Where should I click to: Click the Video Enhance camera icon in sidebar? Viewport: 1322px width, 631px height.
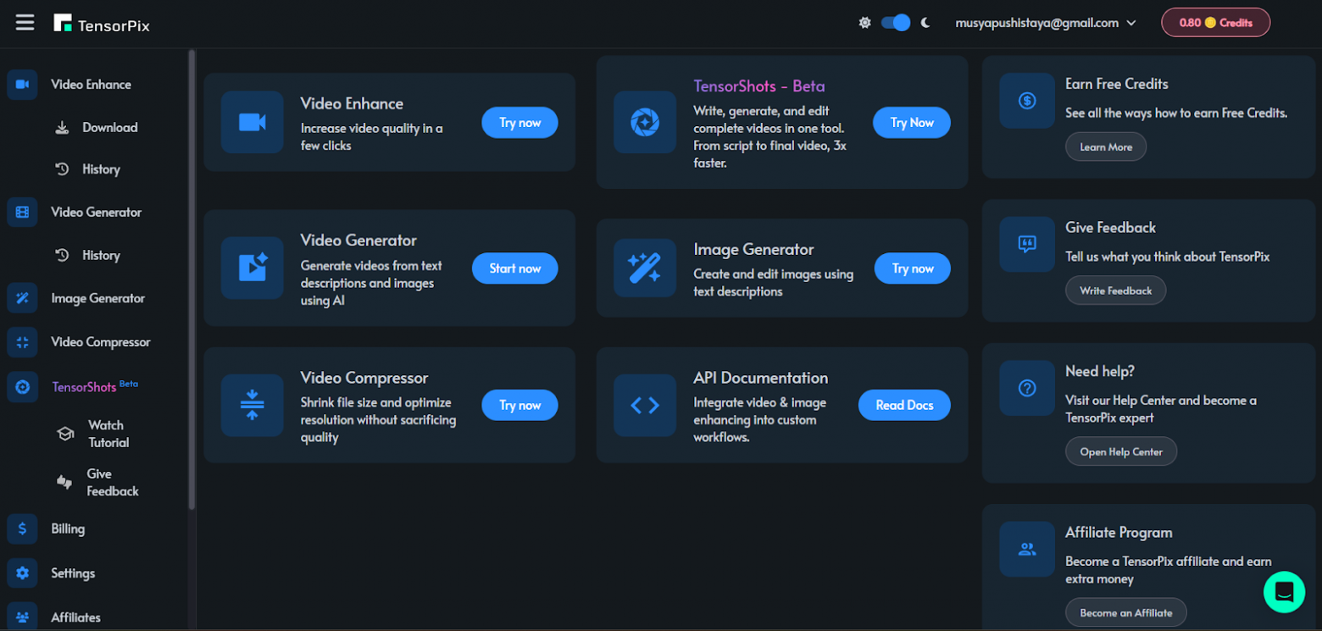pyautogui.click(x=22, y=85)
